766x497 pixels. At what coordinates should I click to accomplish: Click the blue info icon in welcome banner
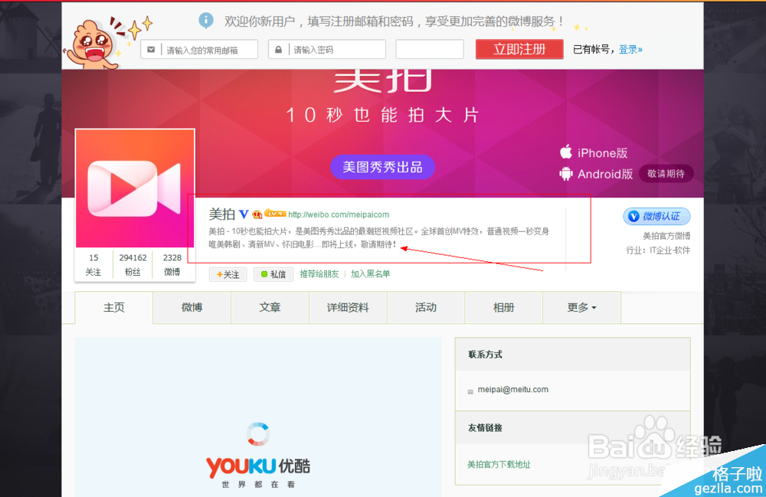(x=205, y=21)
